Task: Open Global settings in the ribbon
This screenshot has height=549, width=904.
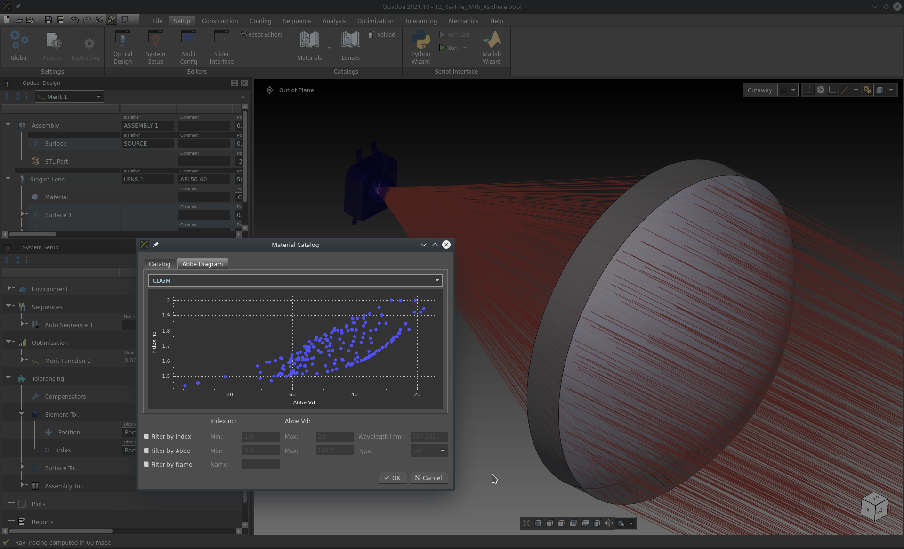Action: (x=19, y=45)
